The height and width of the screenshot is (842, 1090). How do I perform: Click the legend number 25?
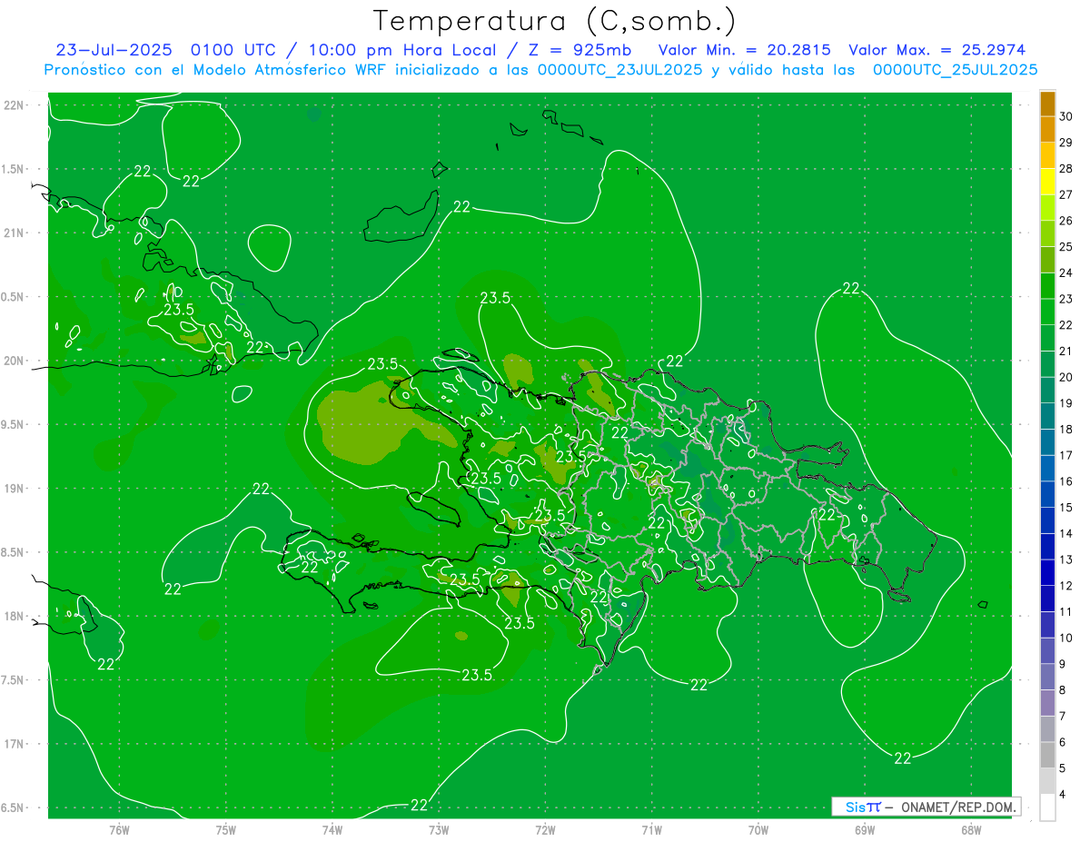(1067, 246)
